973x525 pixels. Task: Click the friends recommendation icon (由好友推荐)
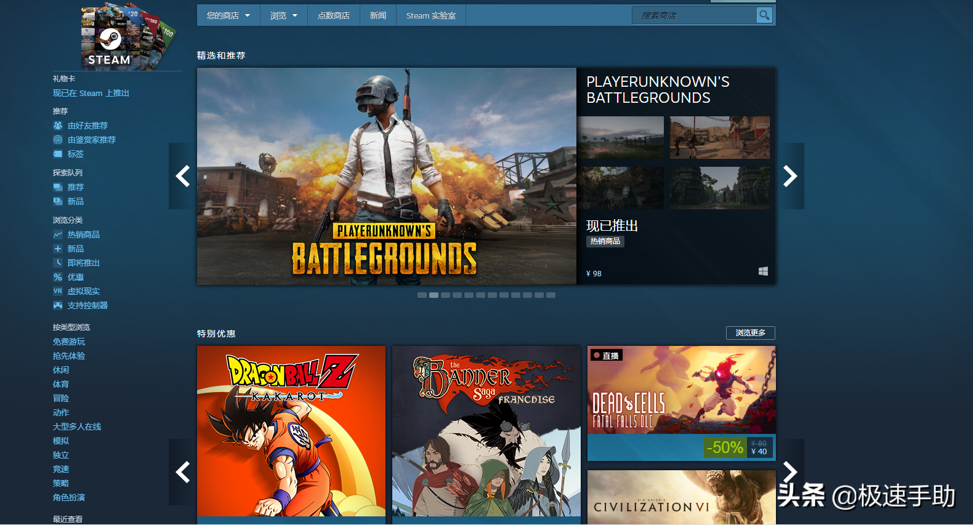tap(58, 126)
